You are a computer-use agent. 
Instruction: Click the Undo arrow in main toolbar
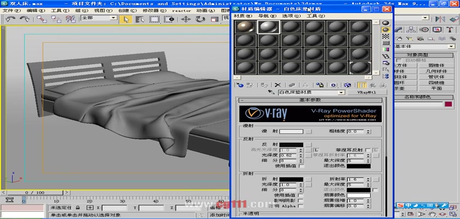pos(11,19)
